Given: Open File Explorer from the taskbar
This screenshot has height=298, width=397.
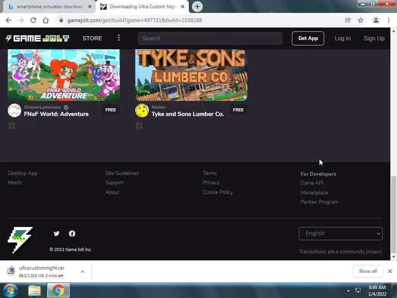Looking at the screenshot, I should (x=35, y=291).
